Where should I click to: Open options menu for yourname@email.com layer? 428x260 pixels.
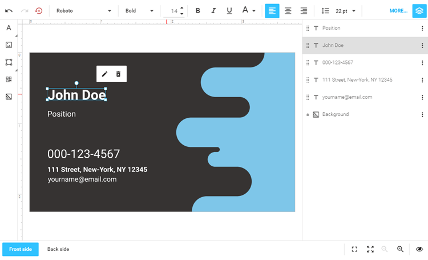click(422, 97)
